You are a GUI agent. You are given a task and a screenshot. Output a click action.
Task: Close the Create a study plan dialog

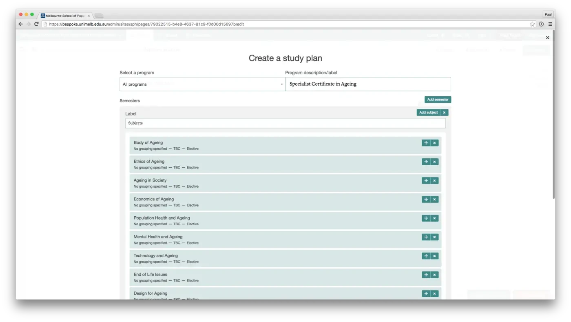pos(547,38)
